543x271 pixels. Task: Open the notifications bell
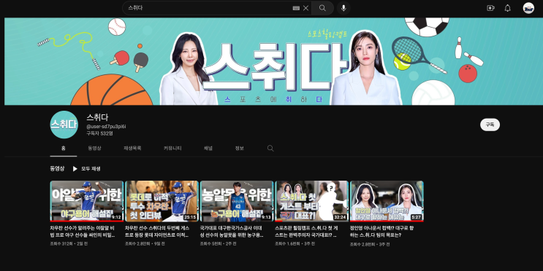pos(507,8)
